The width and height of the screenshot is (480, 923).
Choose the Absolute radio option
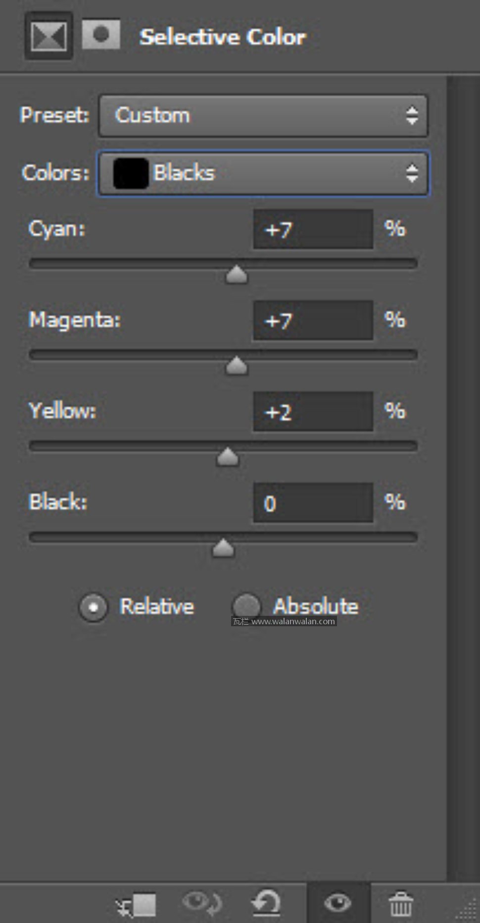246,606
